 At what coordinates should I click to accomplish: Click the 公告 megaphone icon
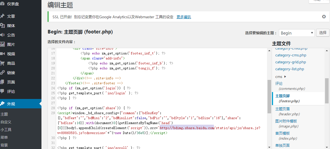click(2, 35)
